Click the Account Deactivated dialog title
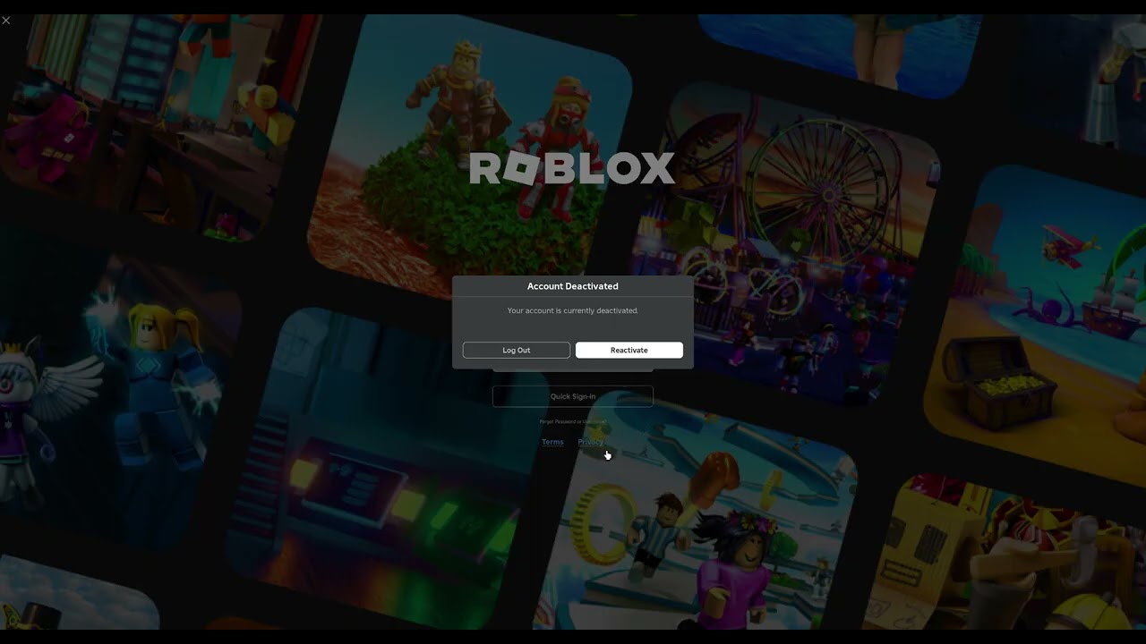This screenshot has height=644, width=1146. point(572,285)
